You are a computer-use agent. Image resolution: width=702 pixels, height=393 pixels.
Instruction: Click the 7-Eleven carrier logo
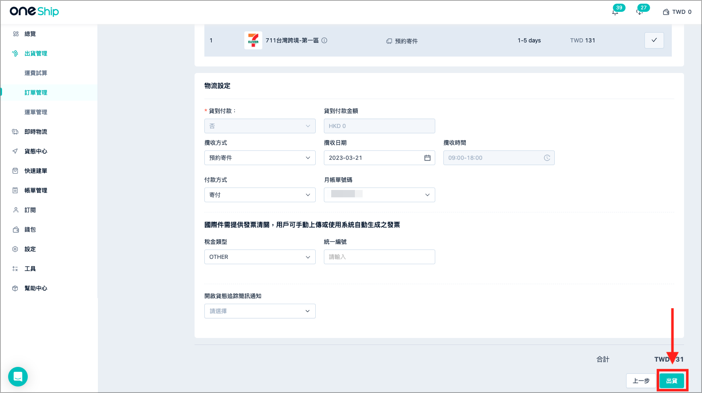pos(253,40)
